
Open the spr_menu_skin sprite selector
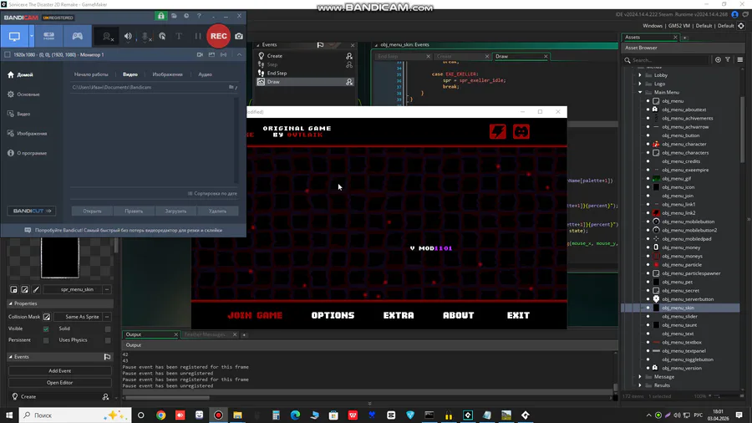77,290
